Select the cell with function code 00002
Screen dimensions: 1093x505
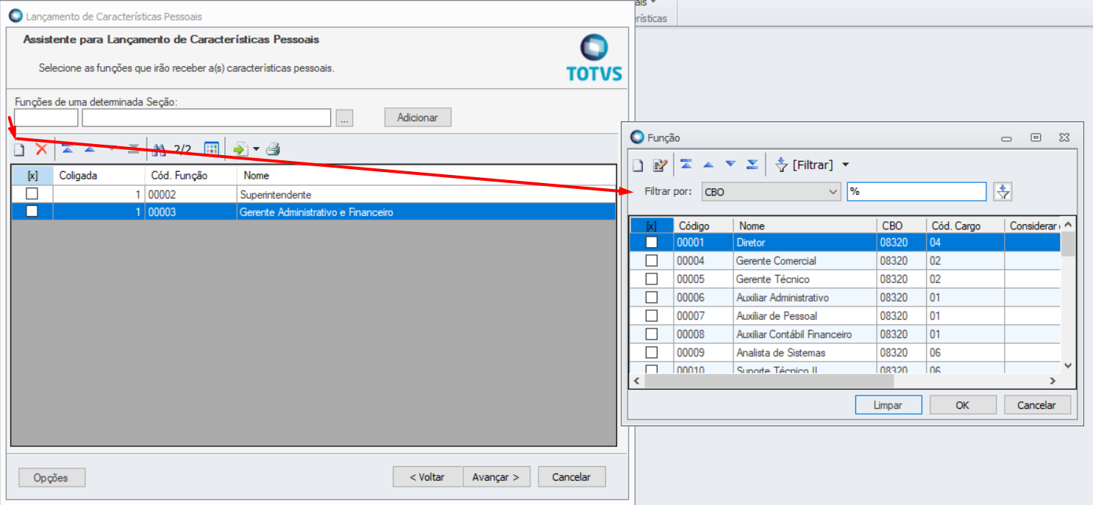pyautogui.click(x=191, y=194)
